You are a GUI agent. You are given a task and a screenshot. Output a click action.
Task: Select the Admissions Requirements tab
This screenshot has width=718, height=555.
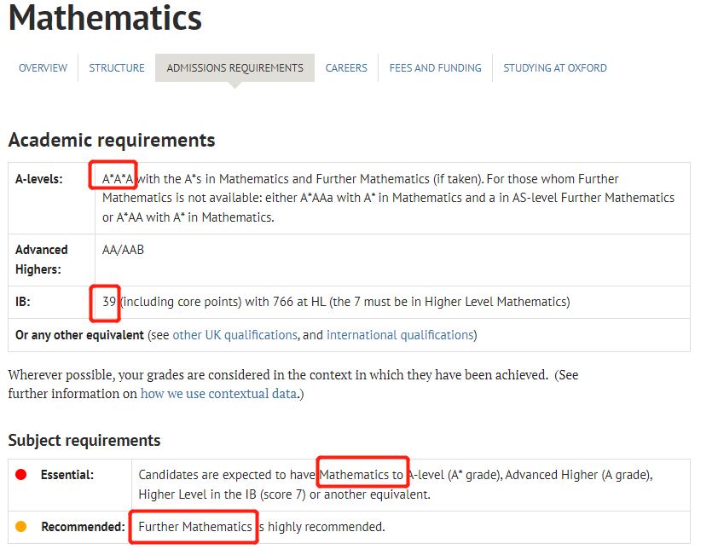[235, 67]
